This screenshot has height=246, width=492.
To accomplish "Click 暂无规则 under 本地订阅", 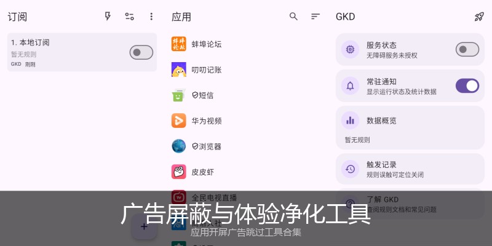I will [24, 54].
